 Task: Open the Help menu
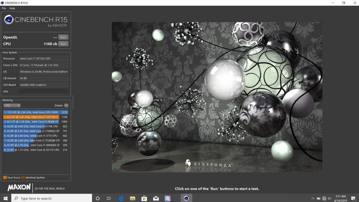click(x=12, y=8)
